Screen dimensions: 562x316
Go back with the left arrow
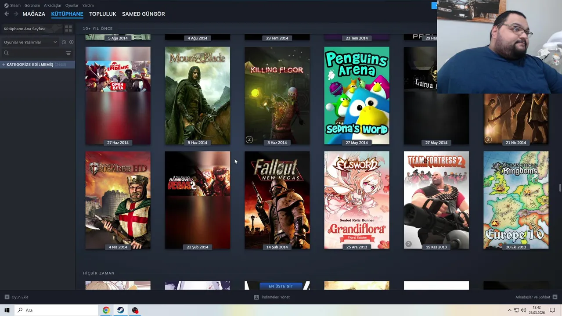7,14
